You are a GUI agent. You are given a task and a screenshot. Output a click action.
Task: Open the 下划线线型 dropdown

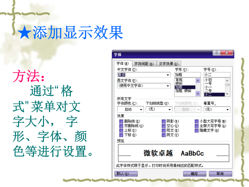point(159,109)
